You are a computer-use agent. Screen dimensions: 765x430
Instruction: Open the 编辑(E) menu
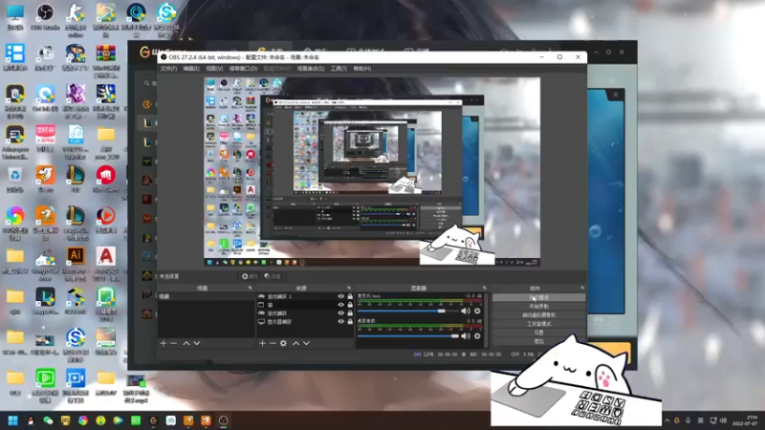pyautogui.click(x=191, y=69)
